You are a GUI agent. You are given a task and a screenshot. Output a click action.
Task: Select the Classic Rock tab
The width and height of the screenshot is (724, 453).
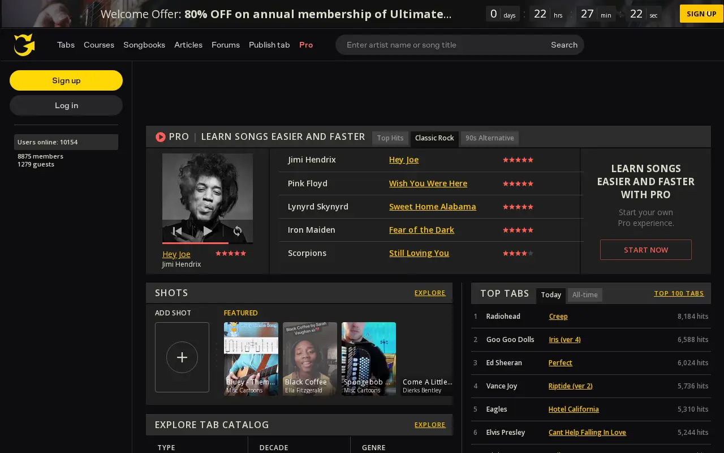(434, 138)
